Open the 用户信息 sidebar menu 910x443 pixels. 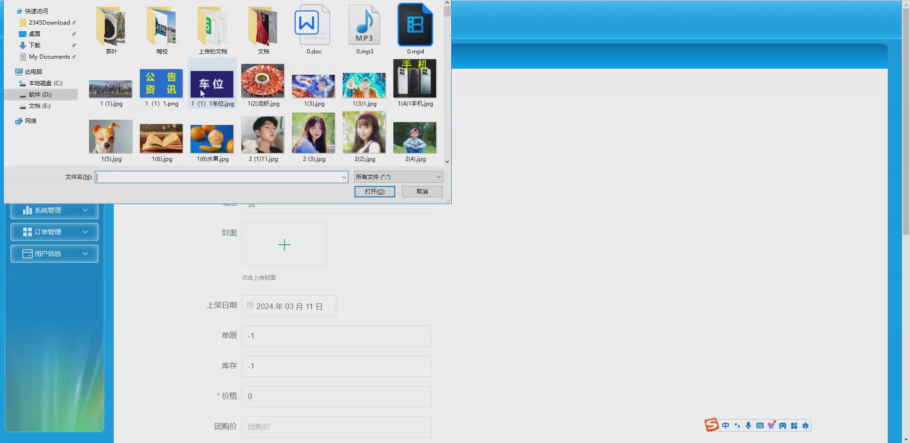(54, 253)
